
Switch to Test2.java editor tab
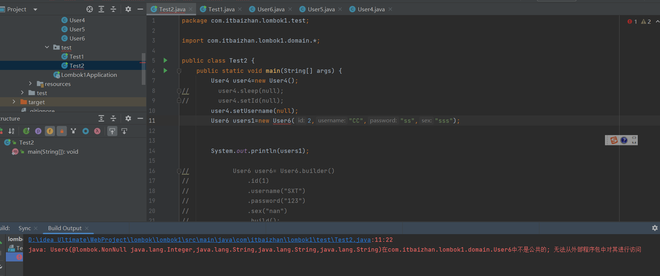pos(172,9)
